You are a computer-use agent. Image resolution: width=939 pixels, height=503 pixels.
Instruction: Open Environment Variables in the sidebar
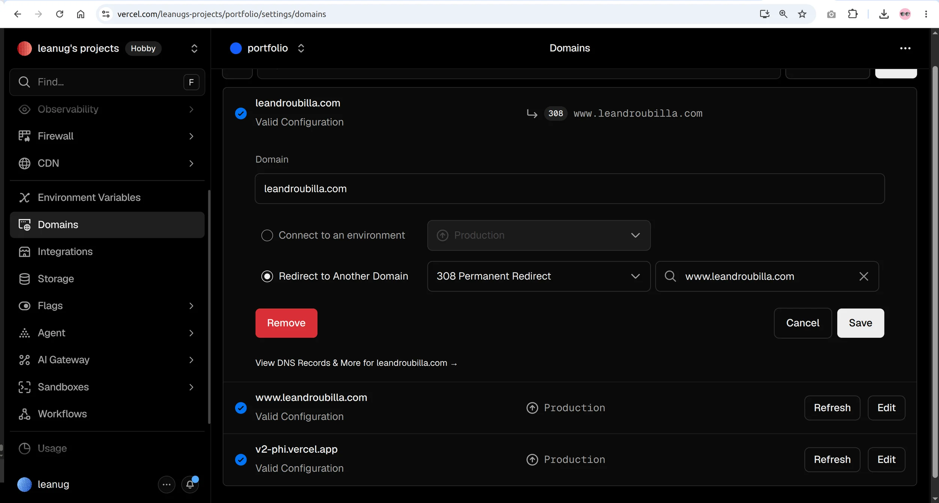click(107, 198)
